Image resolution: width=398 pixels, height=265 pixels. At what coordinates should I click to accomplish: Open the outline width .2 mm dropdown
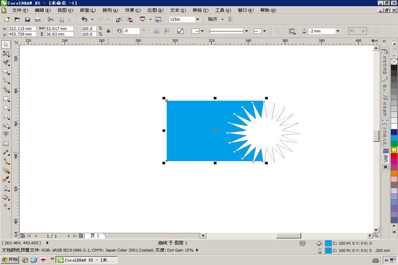pos(338,31)
